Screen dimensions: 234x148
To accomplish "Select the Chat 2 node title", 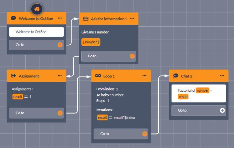I will pyautogui.click(x=187, y=76).
